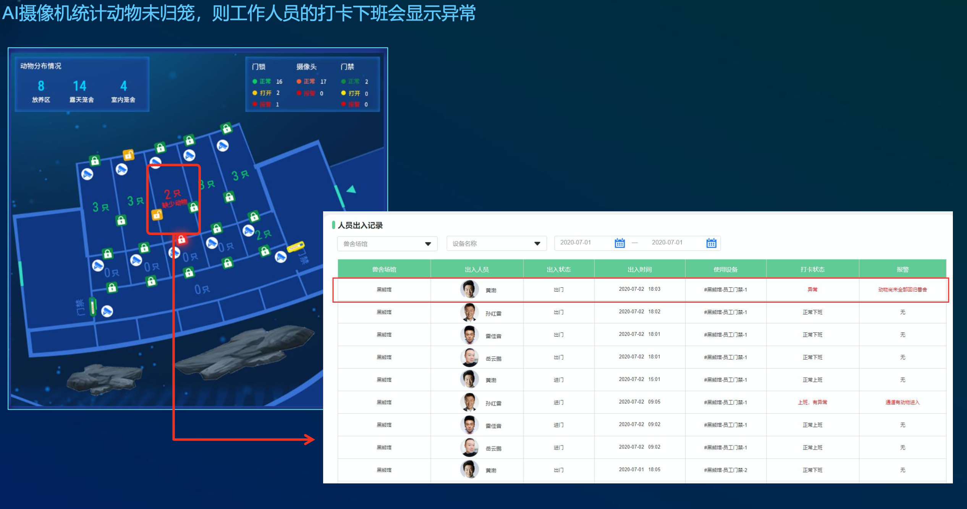Click the yellow access-control device icon

296,246
